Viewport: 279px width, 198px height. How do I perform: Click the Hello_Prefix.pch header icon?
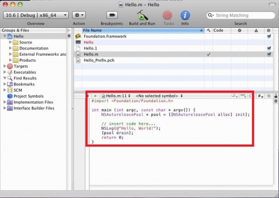[x=78, y=60]
